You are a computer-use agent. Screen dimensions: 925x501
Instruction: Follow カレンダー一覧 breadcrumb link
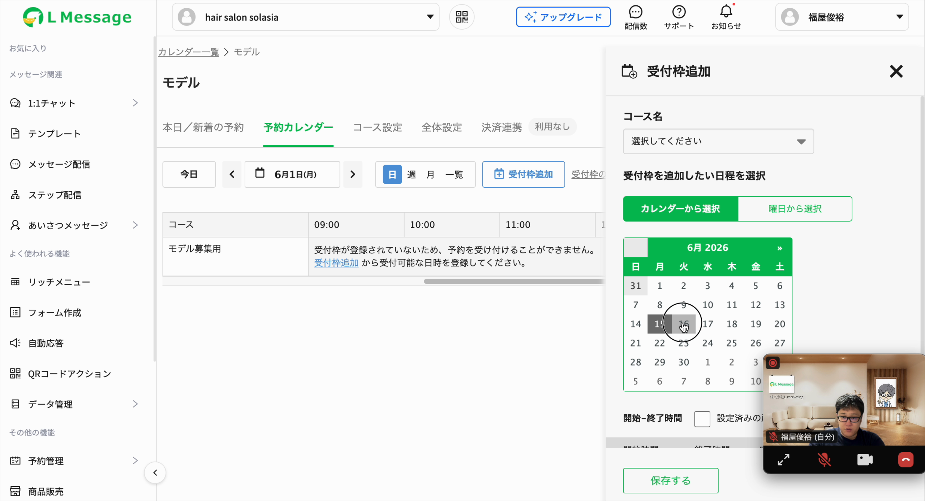(x=188, y=52)
